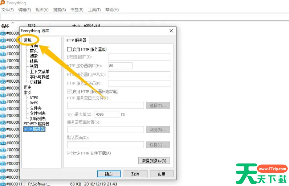Click the 恢复到默认(R) button
Screen dimensions: 289x186
pos(154,160)
